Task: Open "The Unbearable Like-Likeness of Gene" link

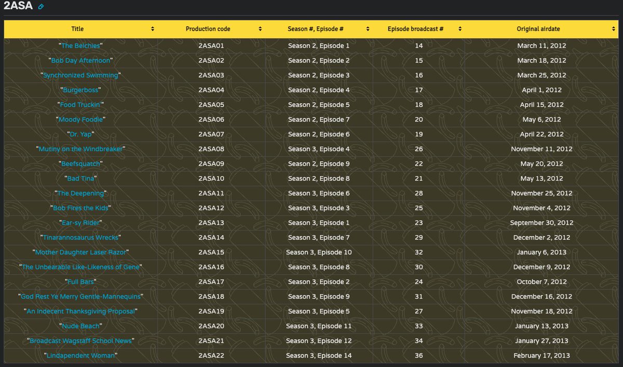Action: coord(80,267)
